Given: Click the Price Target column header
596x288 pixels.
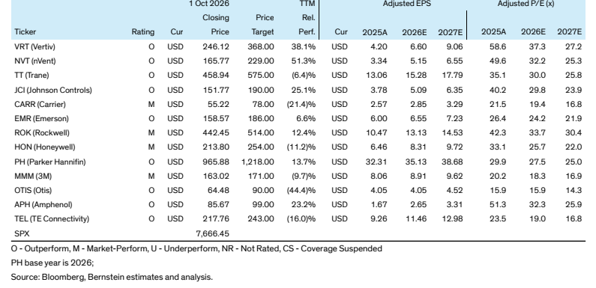Looking at the screenshot, I should tap(262, 25).
